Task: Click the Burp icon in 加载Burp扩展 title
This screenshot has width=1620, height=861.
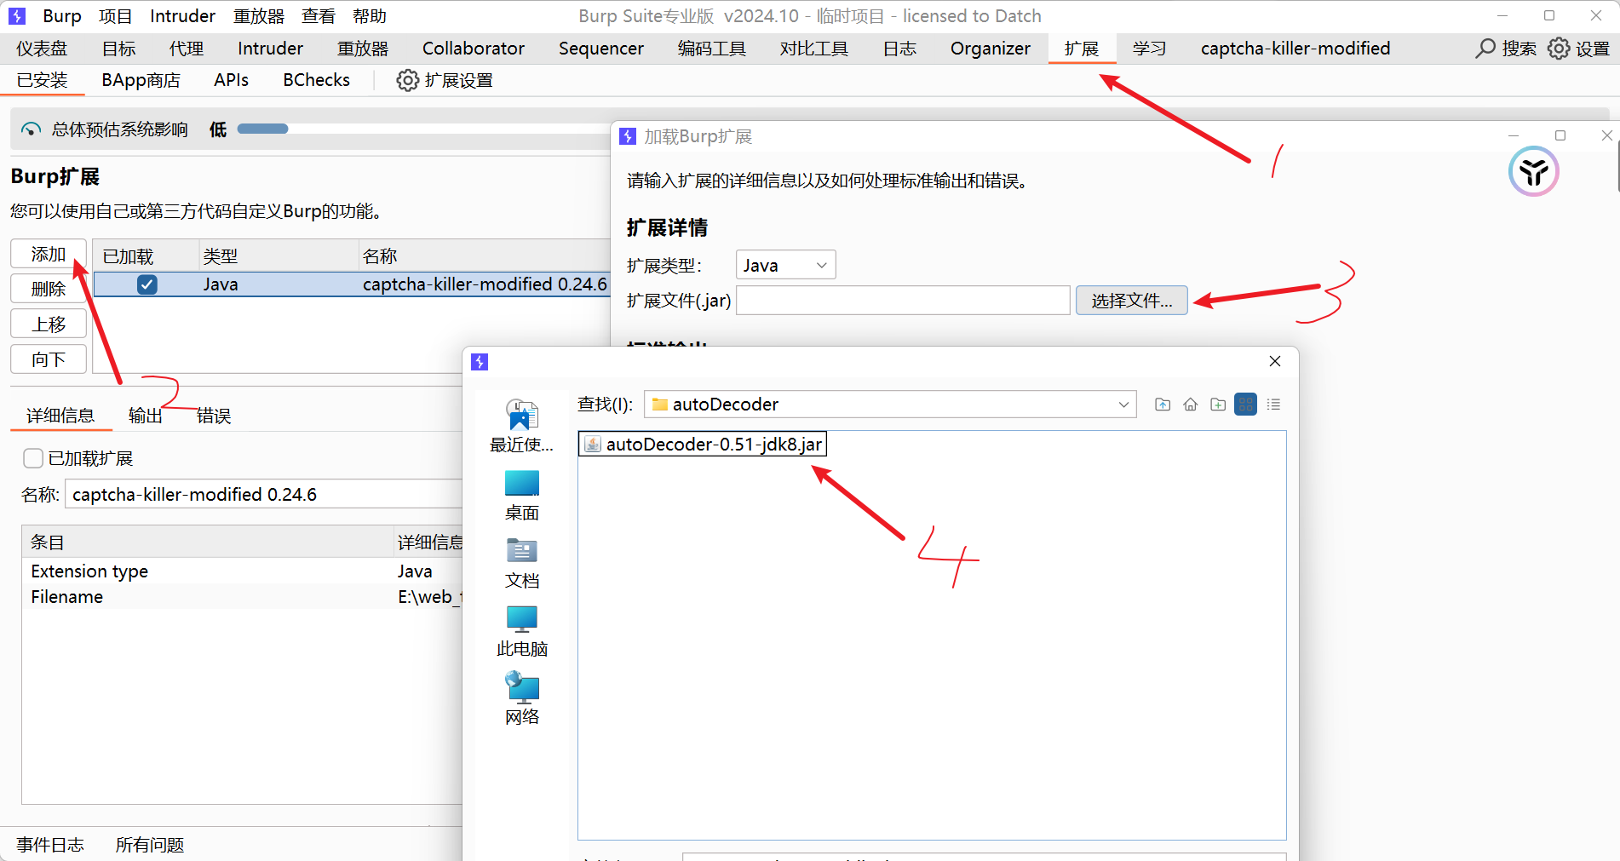Action: pyautogui.click(x=628, y=136)
